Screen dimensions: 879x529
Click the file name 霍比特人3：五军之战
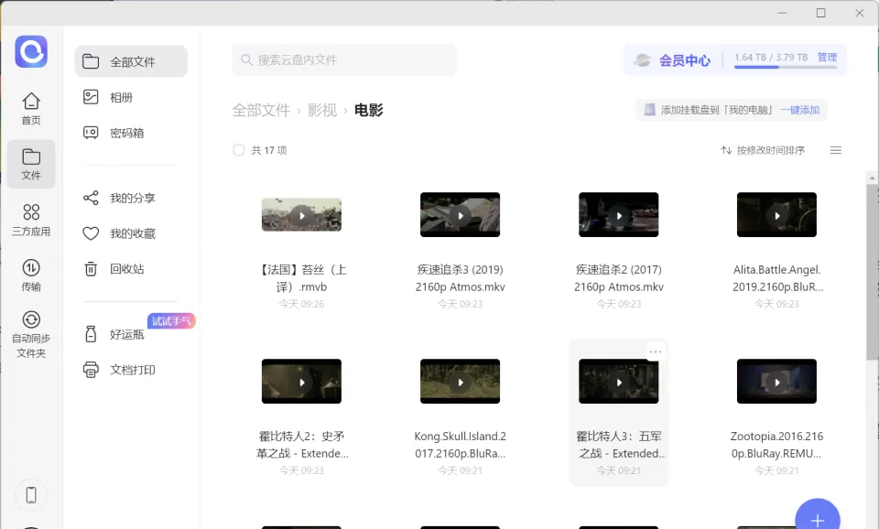coord(620,445)
